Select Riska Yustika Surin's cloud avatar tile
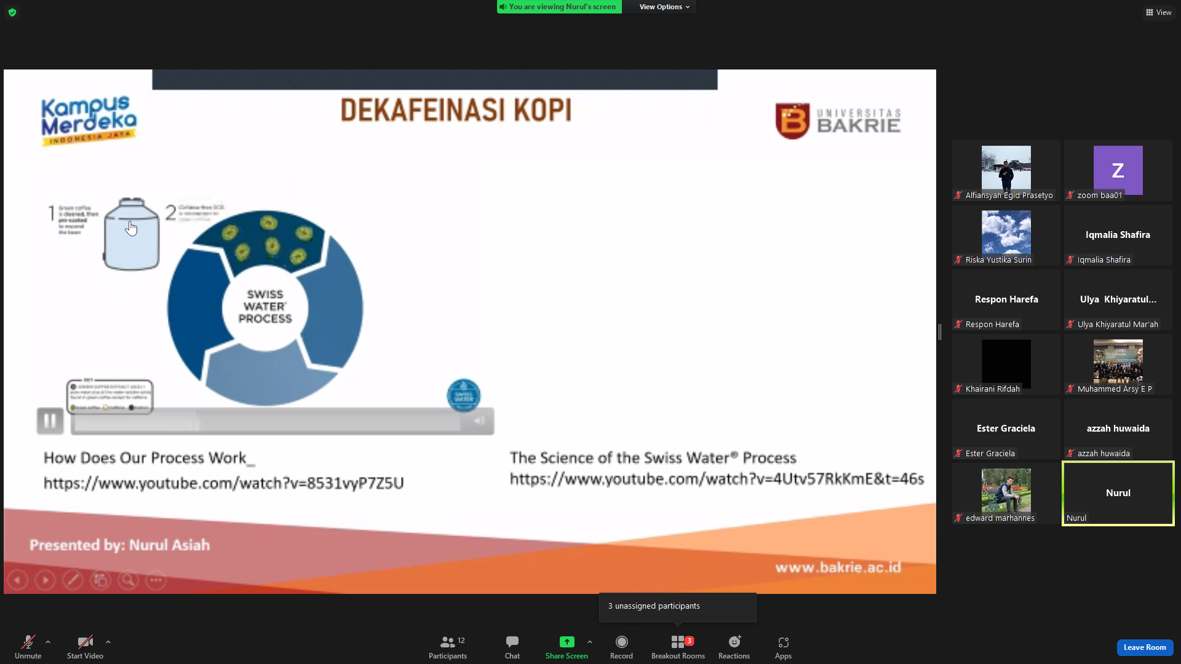This screenshot has width=1181, height=664. click(x=1006, y=235)
